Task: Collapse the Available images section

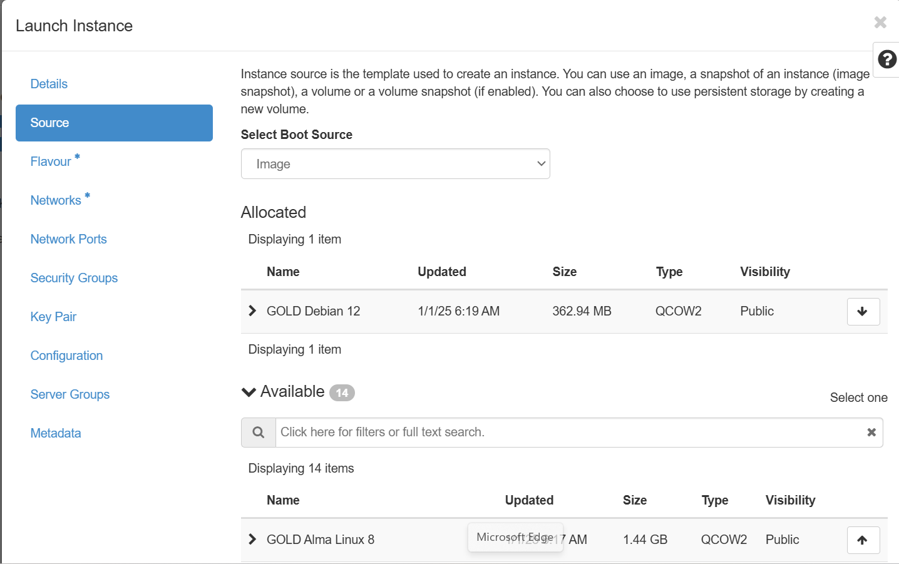Action: click(249, 392)
